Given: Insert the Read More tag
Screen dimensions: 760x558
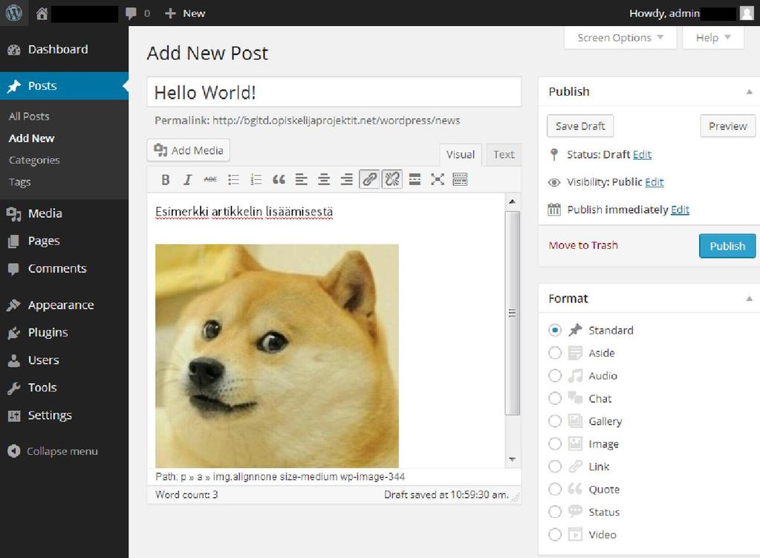Looking at the screenshot, I should click(415, 180).
